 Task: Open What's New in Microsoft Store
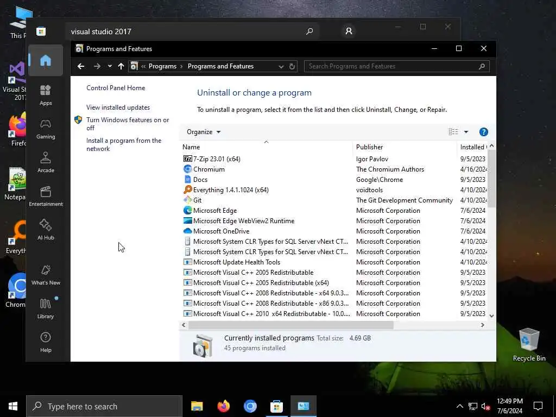[46, 275]
